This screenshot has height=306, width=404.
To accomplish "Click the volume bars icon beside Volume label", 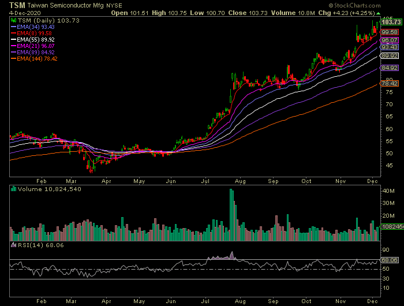I will (13, 189).
